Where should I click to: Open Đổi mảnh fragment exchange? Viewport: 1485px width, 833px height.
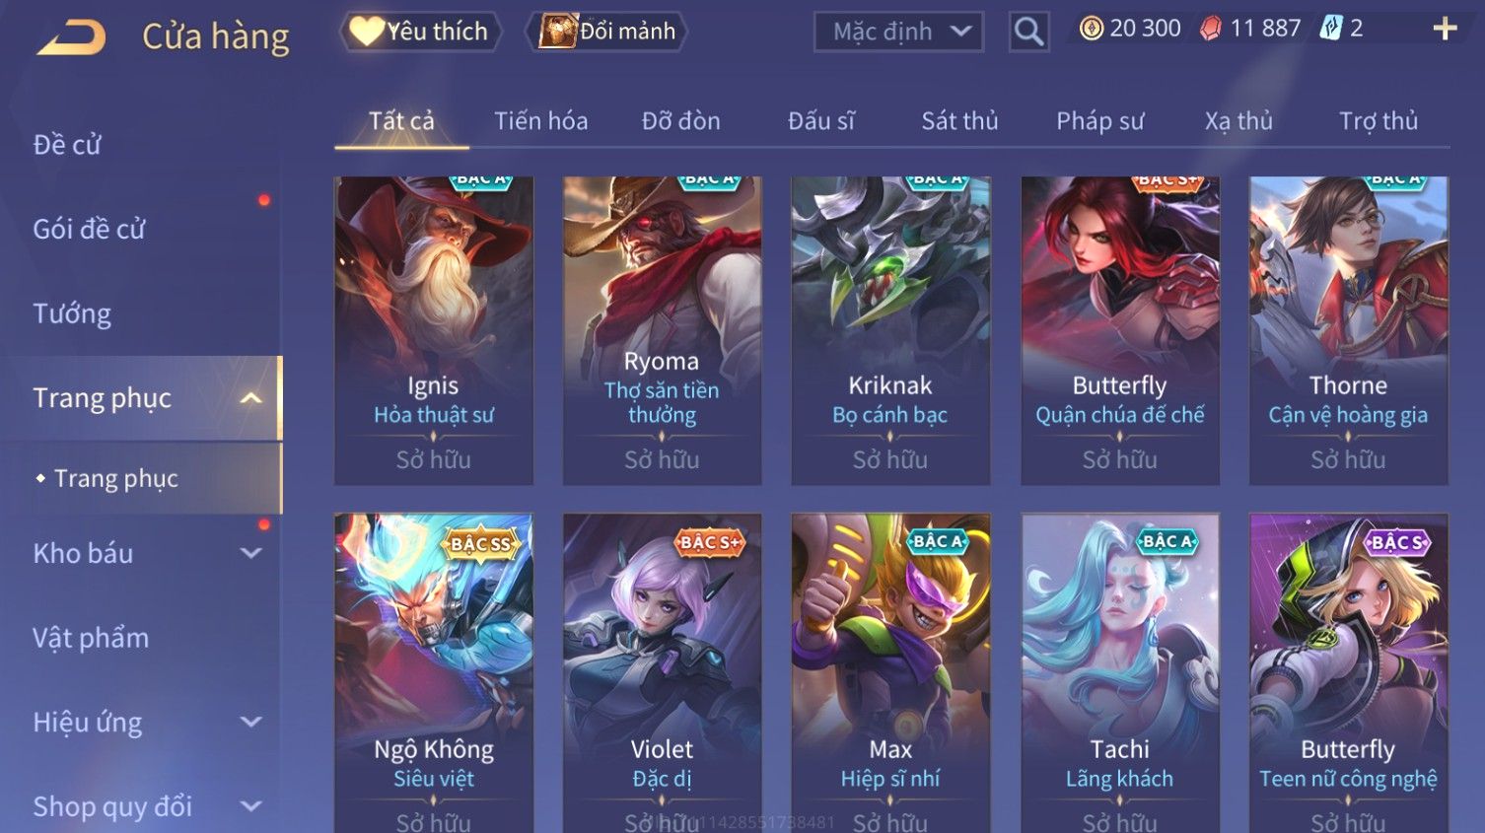[607, 32]
